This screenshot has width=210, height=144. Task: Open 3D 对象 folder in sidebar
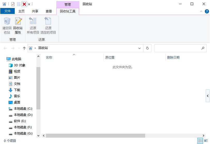point(17,65)
